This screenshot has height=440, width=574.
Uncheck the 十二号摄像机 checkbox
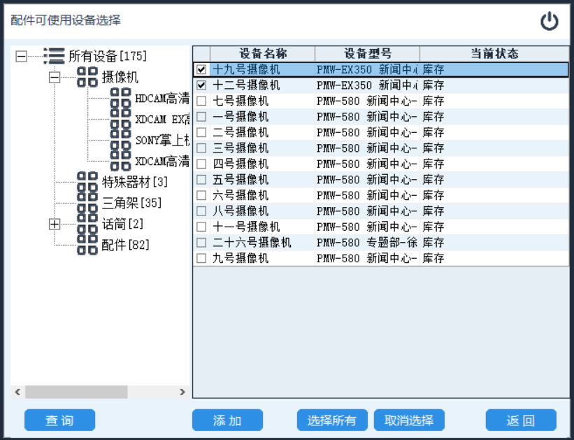coord(201,85)
